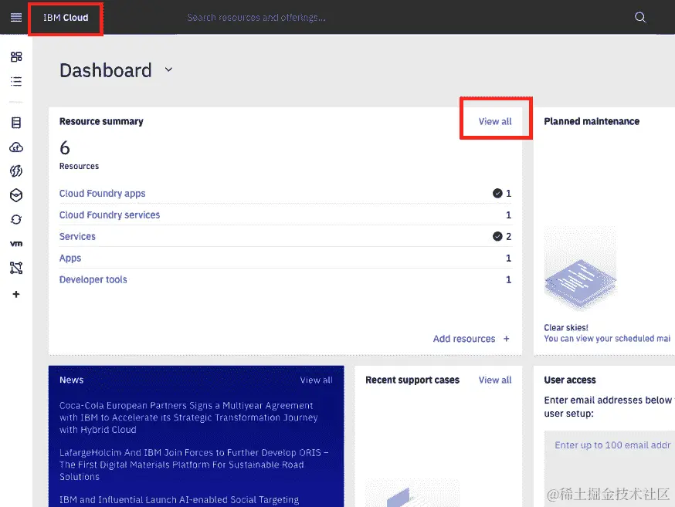
Task: Click status checkmark on Services row
Action: (x=497, y=236)
